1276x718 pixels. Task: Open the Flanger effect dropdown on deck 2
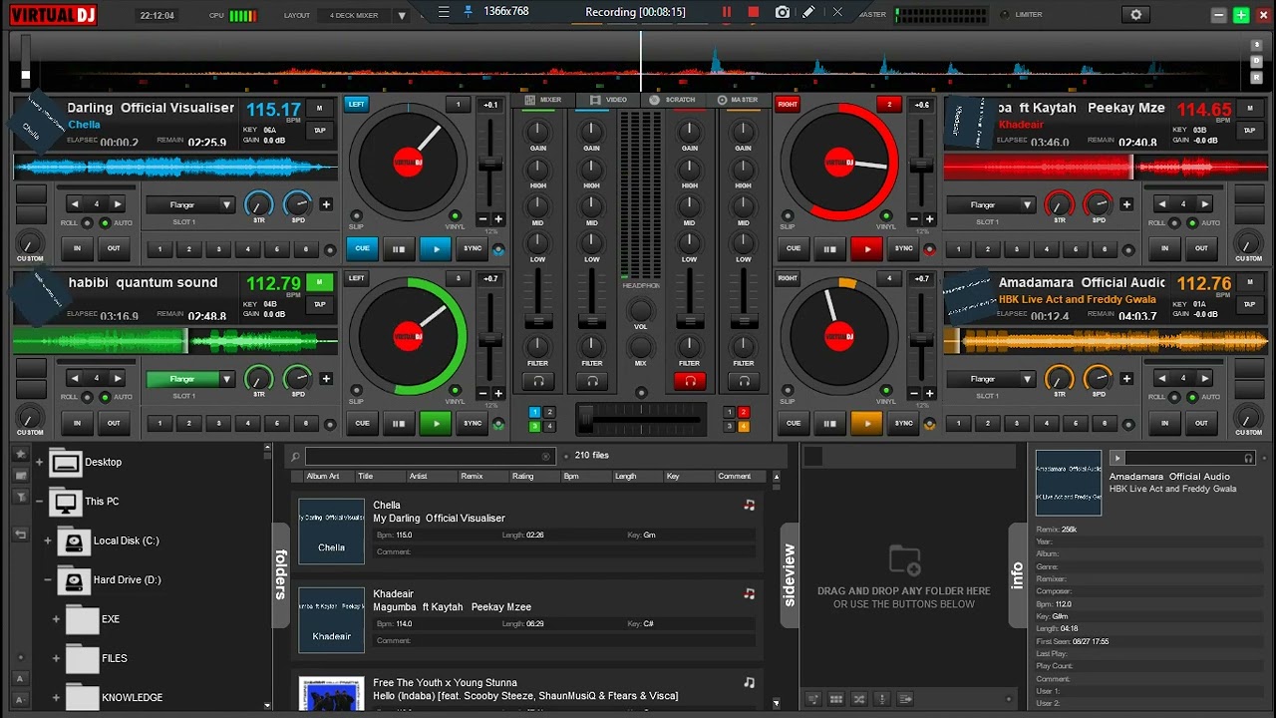click(x=1027, y=204)
